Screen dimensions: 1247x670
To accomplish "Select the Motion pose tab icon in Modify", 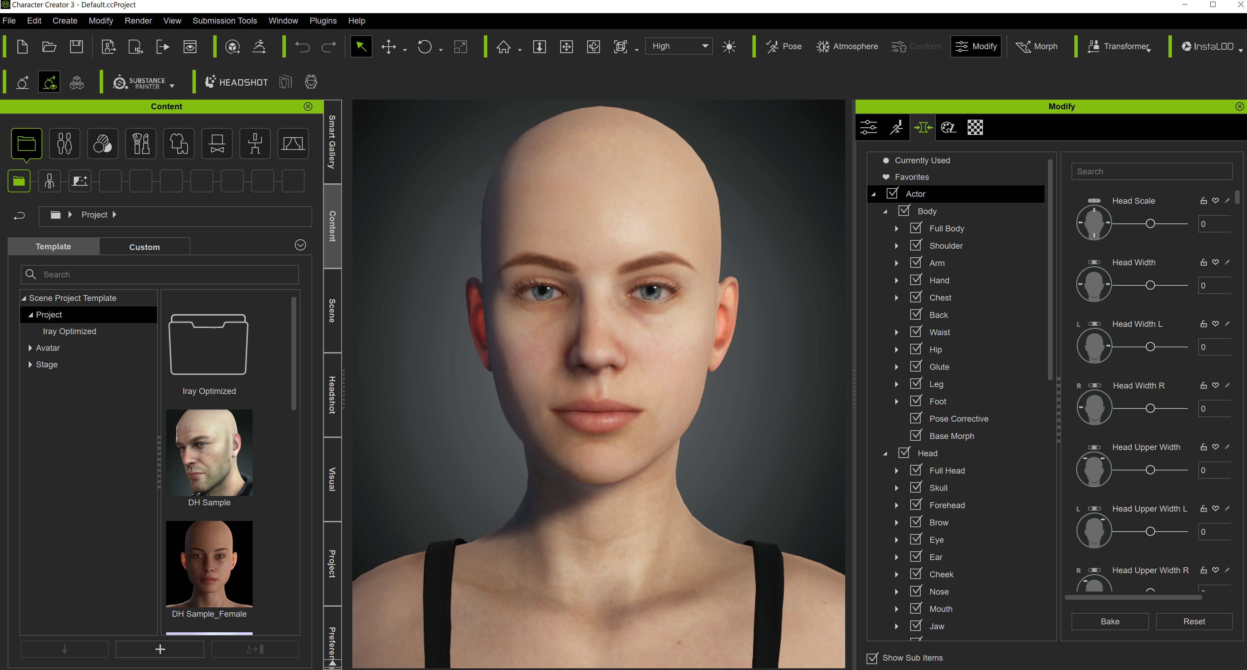I will coord(896,128).
